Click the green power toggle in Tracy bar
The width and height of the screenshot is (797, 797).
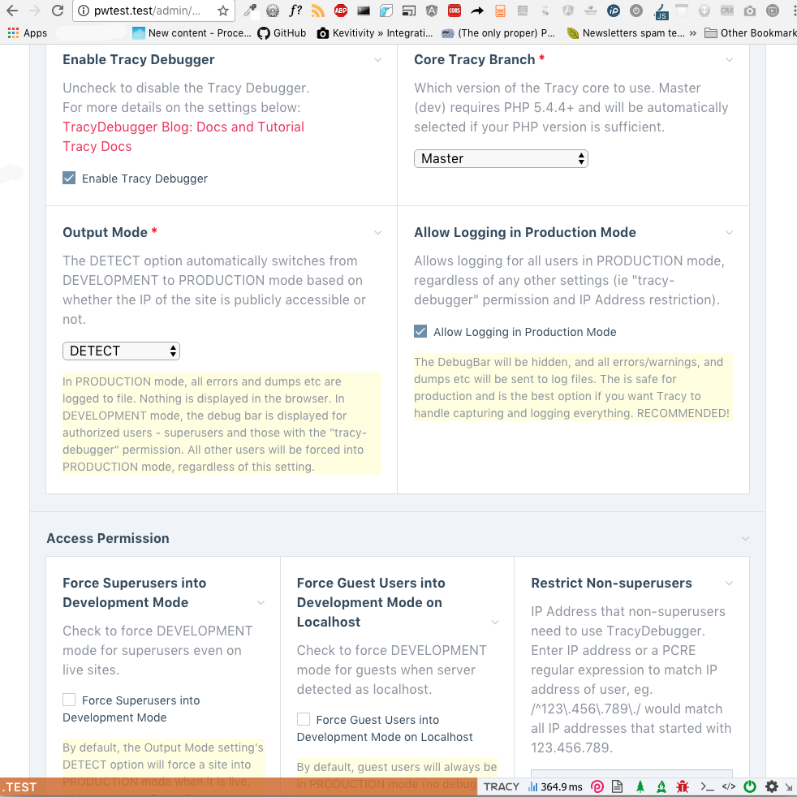pos(750,786)
